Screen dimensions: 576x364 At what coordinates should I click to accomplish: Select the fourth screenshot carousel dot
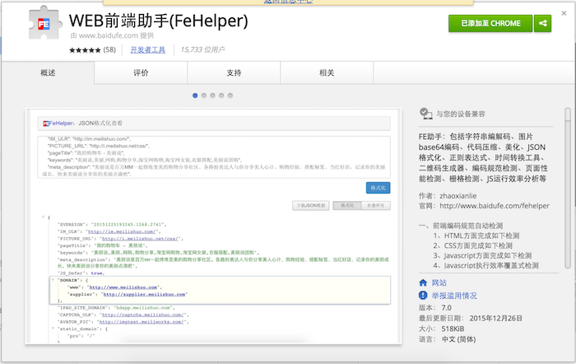point(221,96)
